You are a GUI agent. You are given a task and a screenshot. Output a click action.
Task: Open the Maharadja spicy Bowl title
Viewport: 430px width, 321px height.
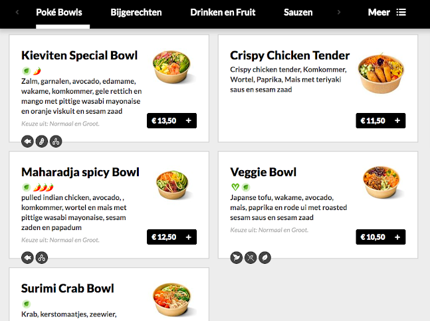80,172
